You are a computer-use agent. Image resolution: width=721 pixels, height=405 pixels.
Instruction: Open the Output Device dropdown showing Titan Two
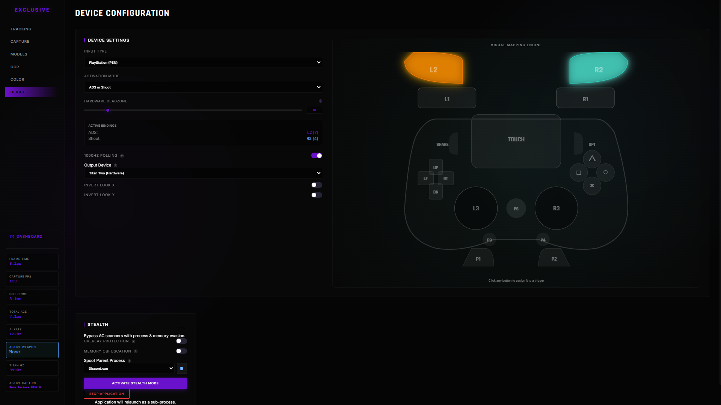pyautogui.click(x=203, y=173)
